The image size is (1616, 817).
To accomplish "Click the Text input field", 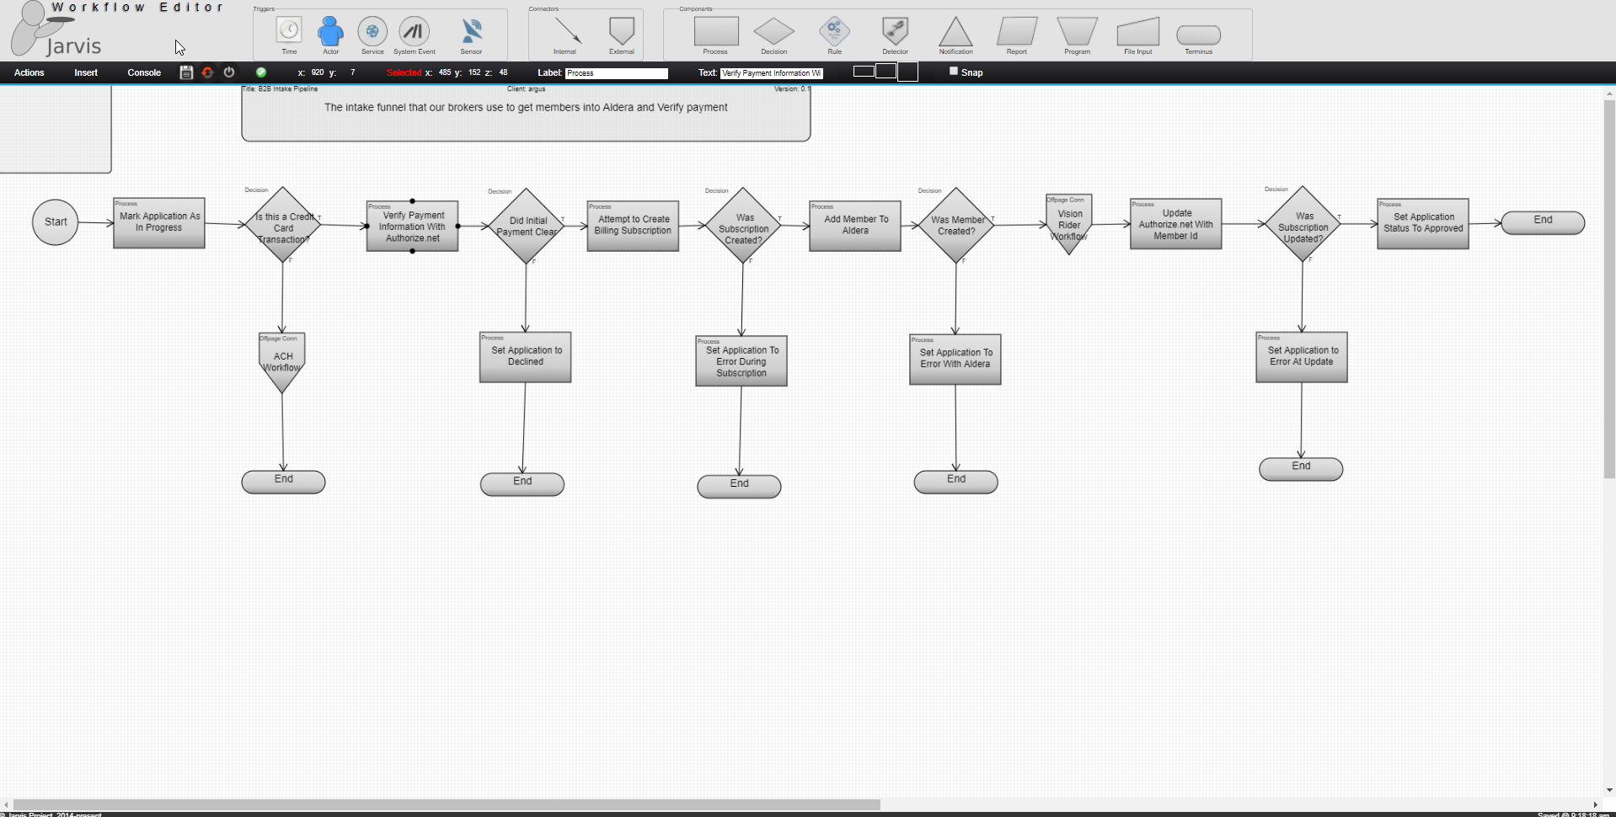I will 771,73.
